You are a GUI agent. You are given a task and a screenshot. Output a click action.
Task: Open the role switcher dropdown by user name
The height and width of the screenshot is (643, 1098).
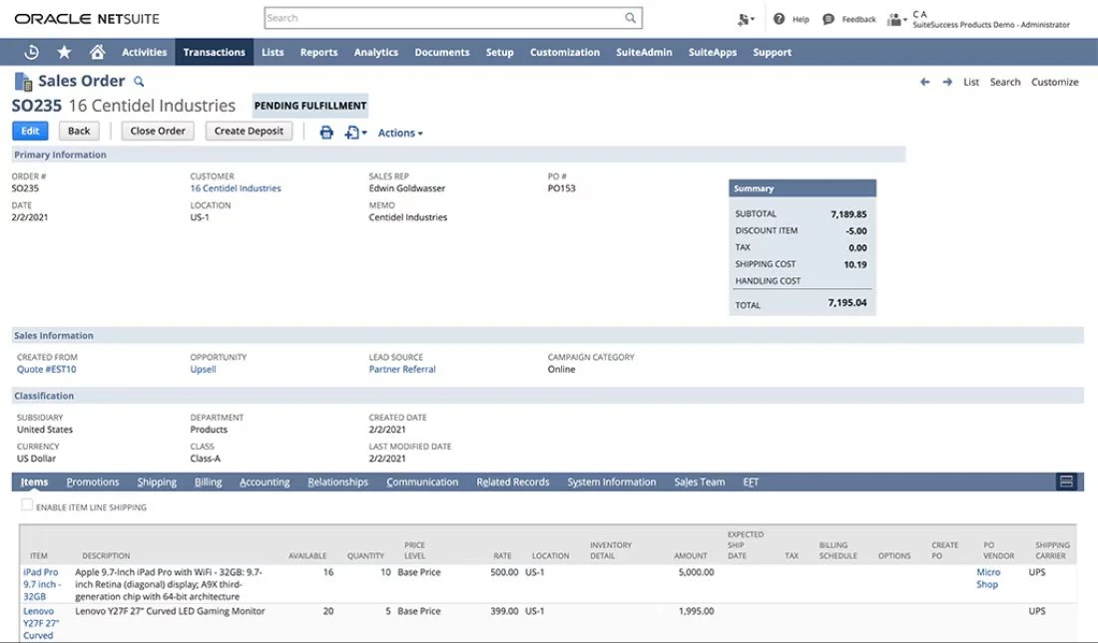pos(897,20)
